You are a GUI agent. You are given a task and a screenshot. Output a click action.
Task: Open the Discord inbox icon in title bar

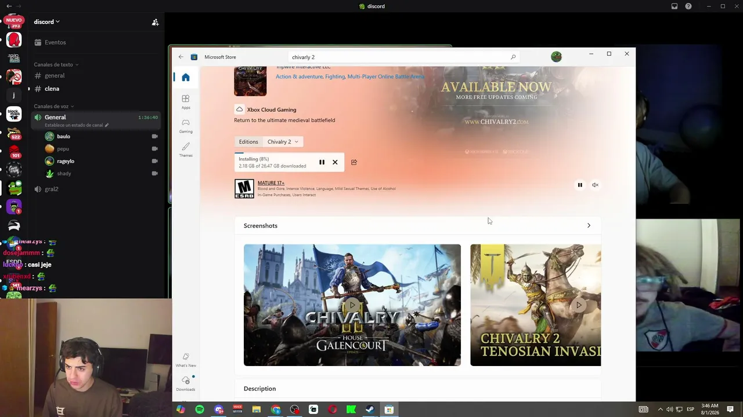[675, 6]
